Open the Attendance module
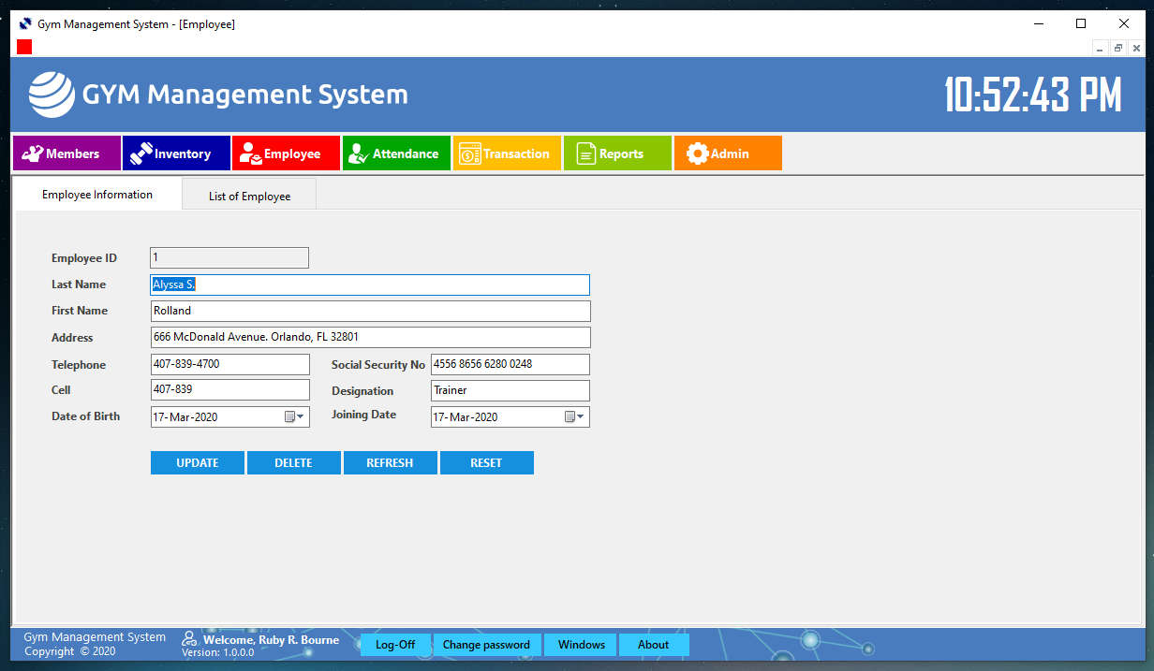Image resolution: width=1154 pixels, height=671 pixels. 396,153
